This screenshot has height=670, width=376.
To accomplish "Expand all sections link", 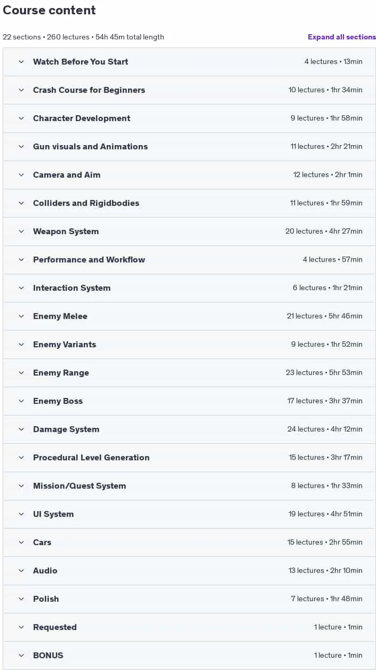I will tap(342, 37).
